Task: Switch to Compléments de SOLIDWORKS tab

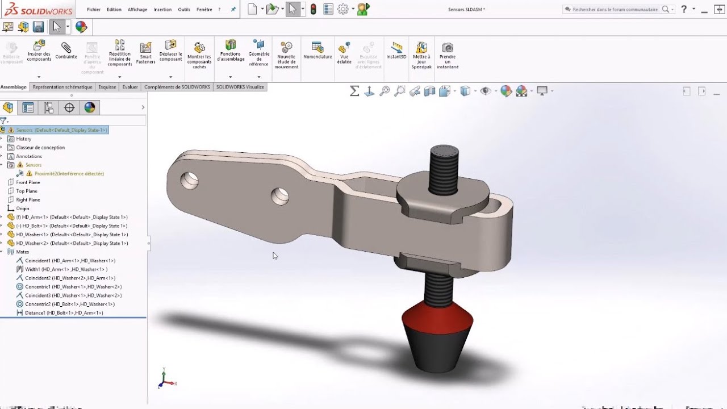Action: tap(177, 87)
